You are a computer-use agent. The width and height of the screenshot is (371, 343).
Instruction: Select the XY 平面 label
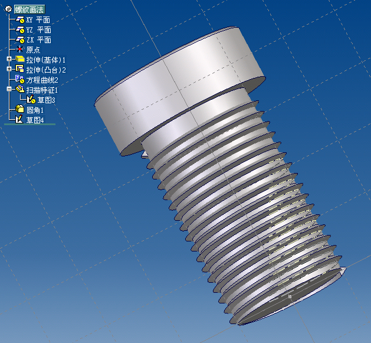point(38,20)
